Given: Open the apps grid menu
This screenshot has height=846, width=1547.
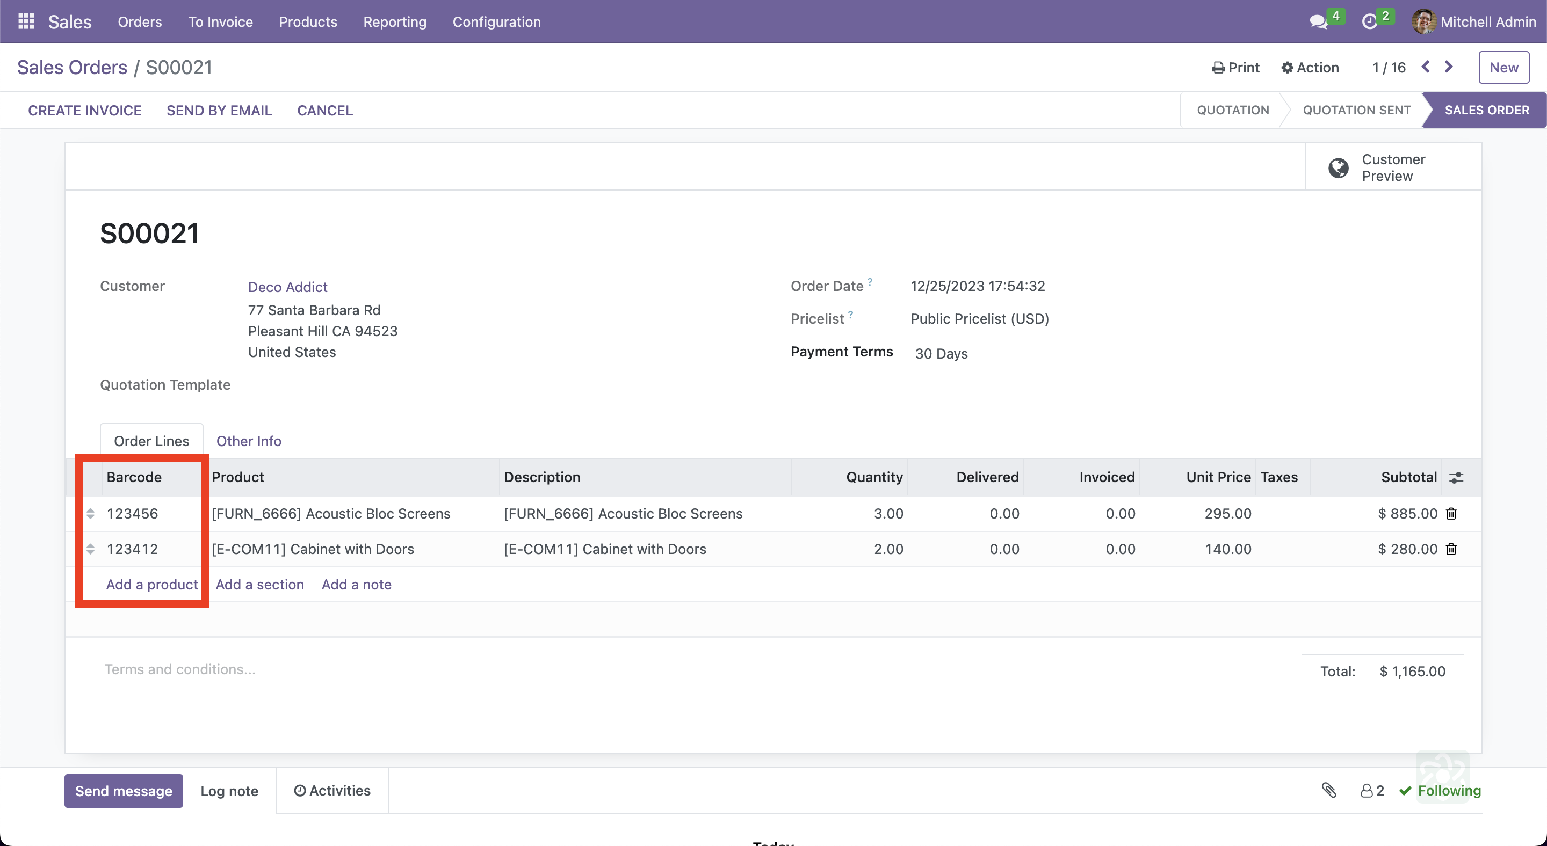Looking at the screenshot, I should click(25, 21).
